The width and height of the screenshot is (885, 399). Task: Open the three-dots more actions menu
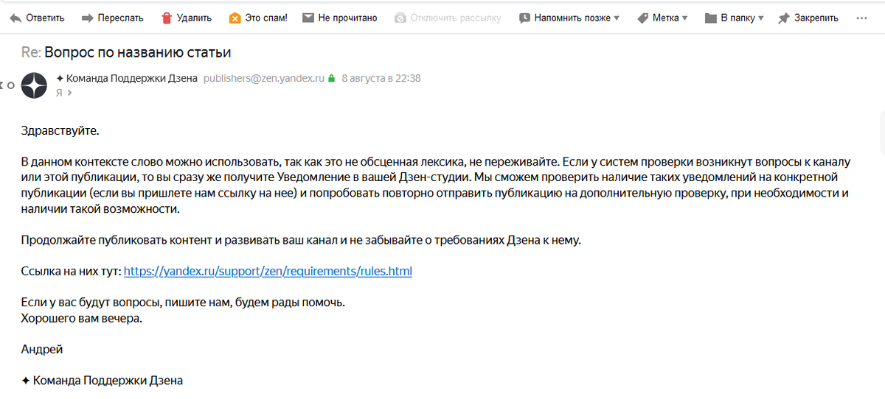tap(861, 18)
